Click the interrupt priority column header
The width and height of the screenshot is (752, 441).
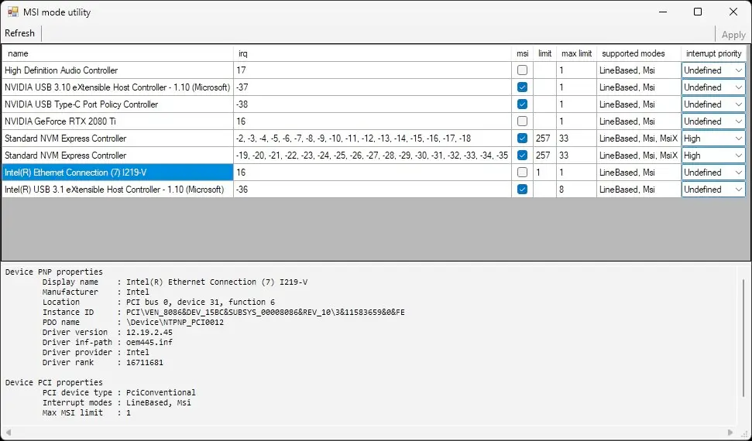(713, 53)
